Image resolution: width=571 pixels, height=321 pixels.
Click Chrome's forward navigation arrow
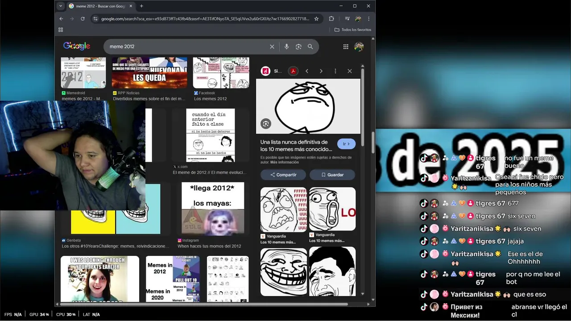coord(72,19)
